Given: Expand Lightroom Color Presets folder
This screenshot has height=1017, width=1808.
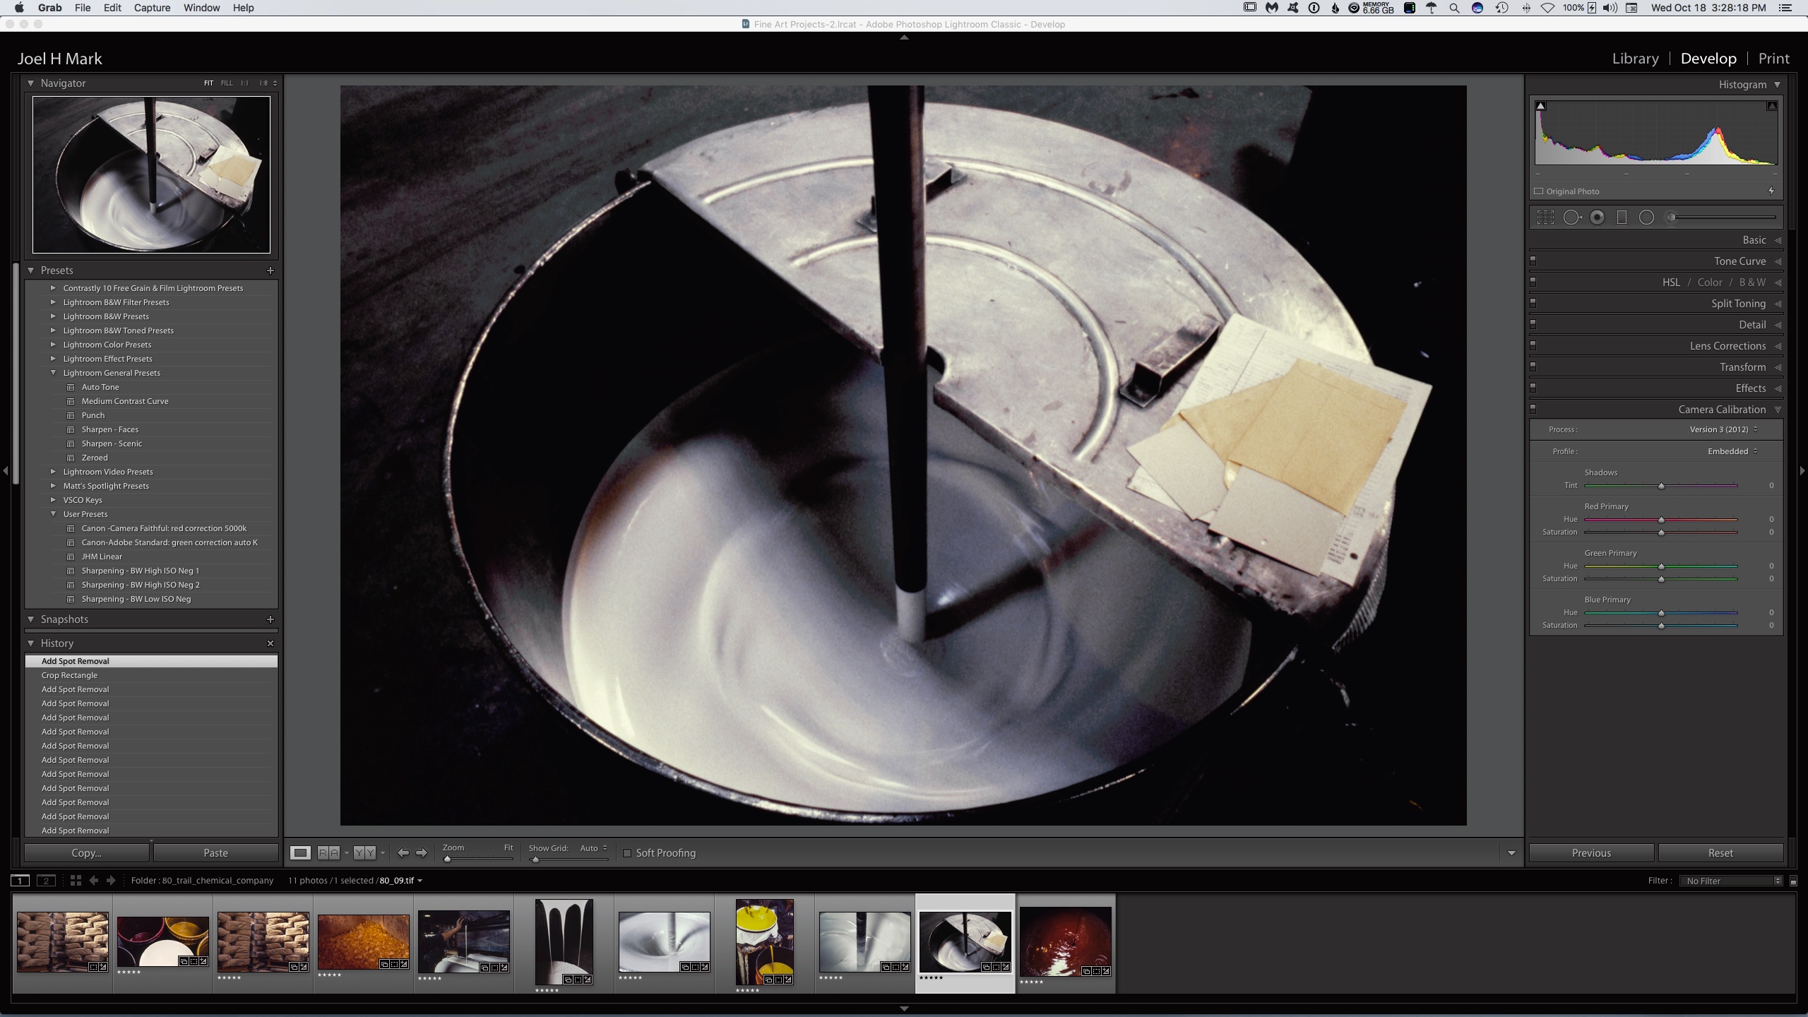Looking at the screenshot, I should coord(53,345).
